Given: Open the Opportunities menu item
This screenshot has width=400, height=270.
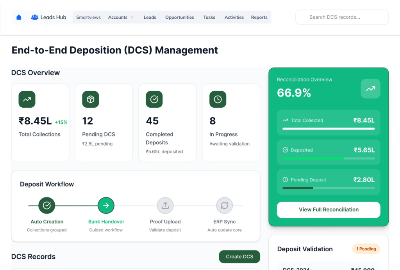Looking at the screenshot, I should (x=180, y=17).
